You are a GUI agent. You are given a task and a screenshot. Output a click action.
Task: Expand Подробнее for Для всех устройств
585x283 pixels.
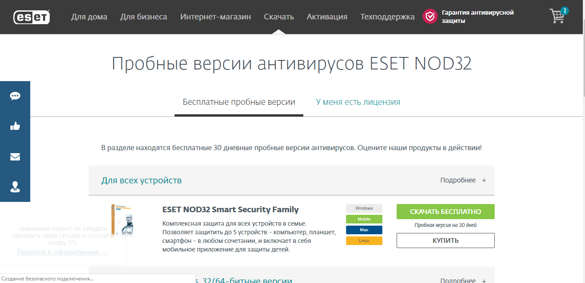point(463,180)
